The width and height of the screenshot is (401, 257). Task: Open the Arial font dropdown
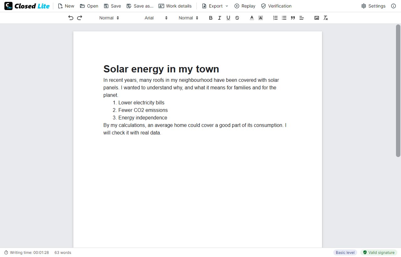pos(156,18)
